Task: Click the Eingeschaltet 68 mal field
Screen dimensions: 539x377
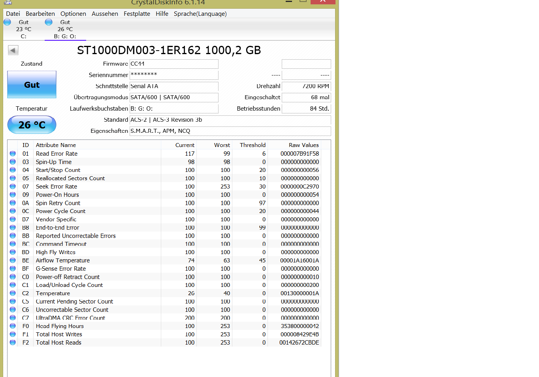Action: (x=306, y=97)
